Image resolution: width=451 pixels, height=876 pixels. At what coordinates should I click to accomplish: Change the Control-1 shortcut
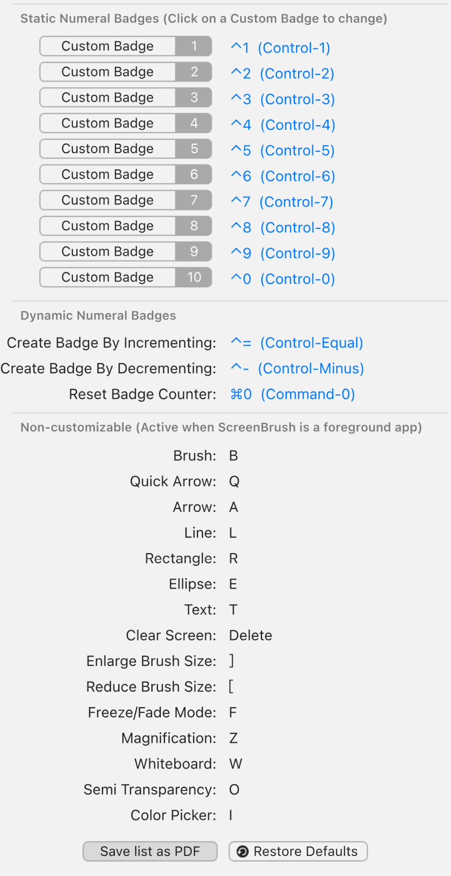tap(280, 47)
